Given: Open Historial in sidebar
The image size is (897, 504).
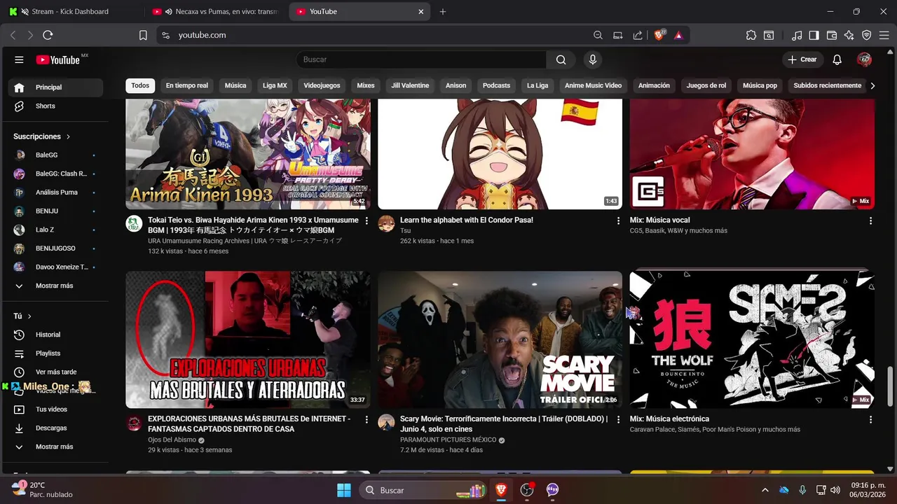Looking at the screenshot, I should point(55,335).
